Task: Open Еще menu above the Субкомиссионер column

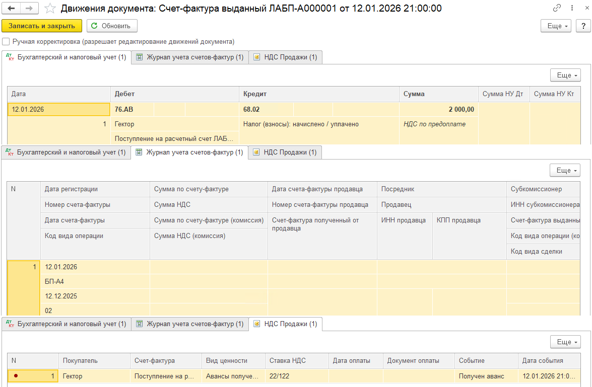Action: click(x=565, y=171)
